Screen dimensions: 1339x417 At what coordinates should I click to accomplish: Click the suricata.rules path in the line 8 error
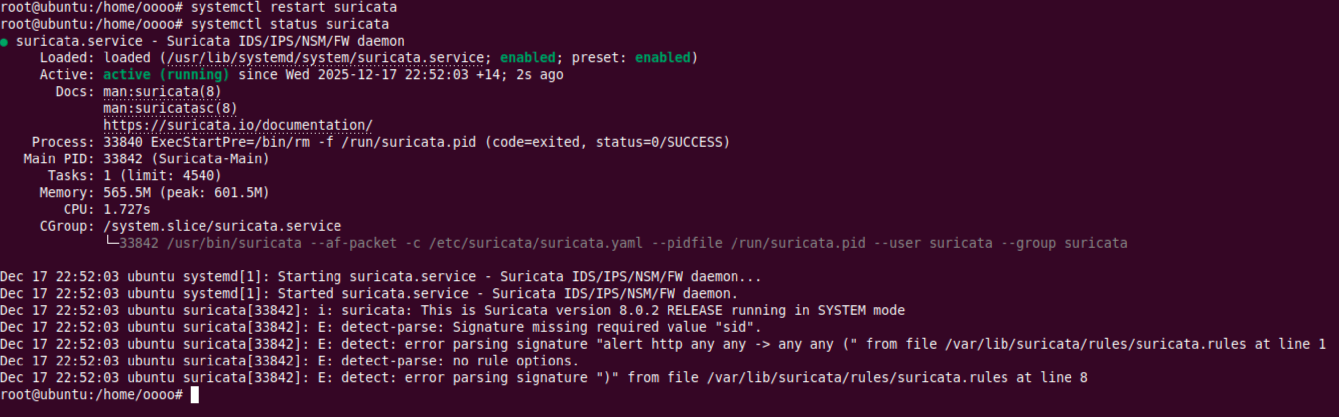click(x=857, y=378)
